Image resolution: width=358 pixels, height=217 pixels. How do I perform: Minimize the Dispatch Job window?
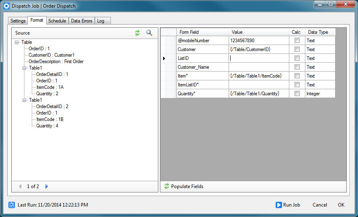321,4
